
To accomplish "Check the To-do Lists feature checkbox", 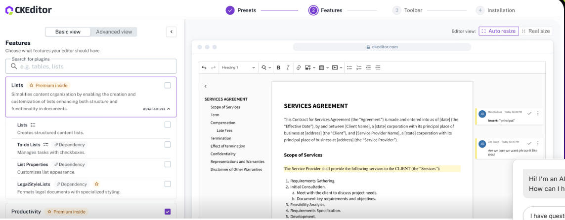I will pyautogui.click(x=168, y=145).
